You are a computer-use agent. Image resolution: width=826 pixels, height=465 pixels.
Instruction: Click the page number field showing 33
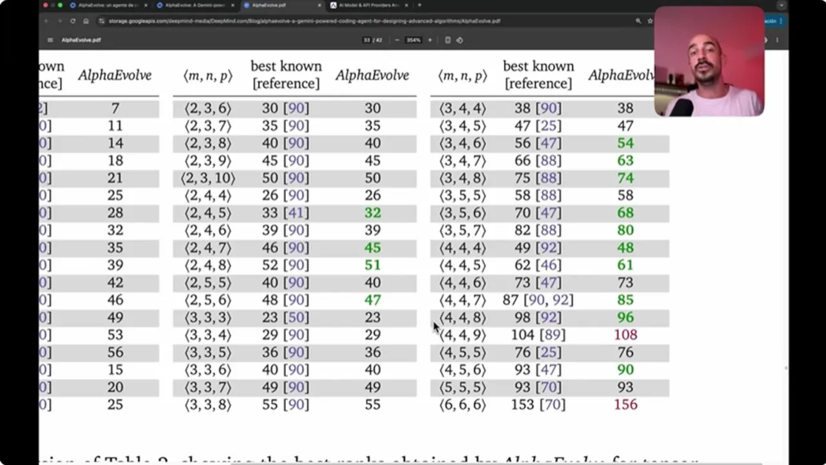[x=367, y=40]
